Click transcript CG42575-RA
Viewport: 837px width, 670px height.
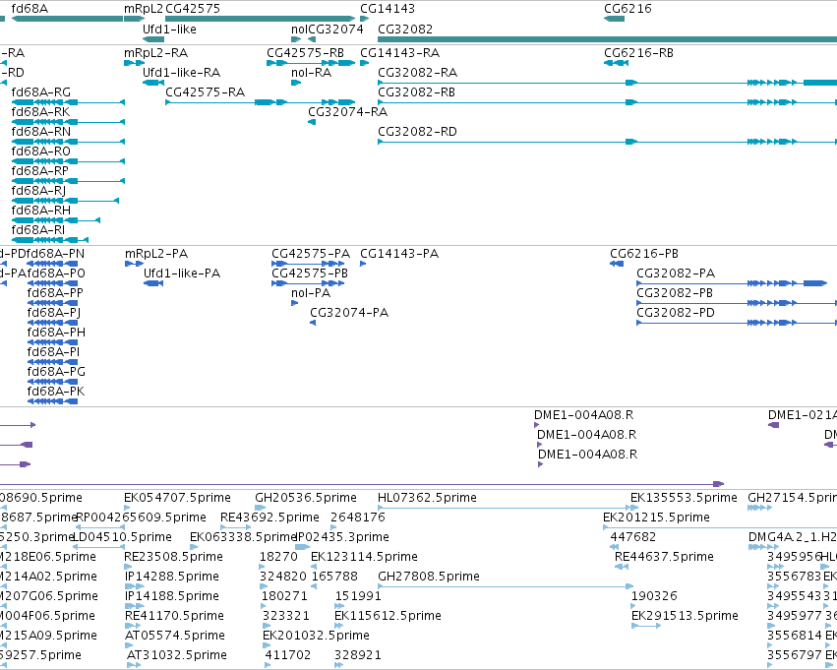260,102
